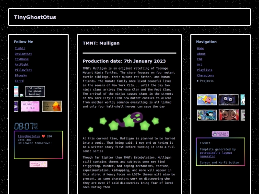
Task: Open the About navigation link
Action: pos(201,54)
